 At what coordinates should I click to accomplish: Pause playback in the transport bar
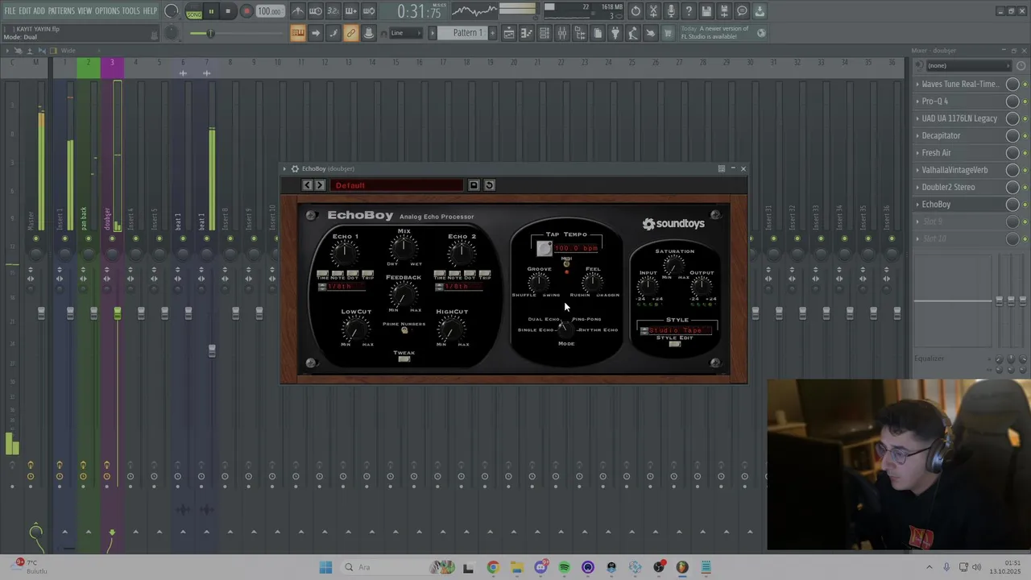click(211, 11)
